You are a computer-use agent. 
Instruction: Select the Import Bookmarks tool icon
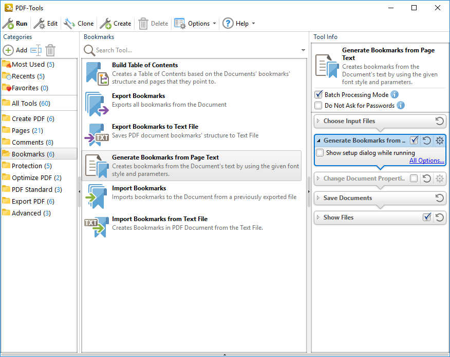click(97, 196)
